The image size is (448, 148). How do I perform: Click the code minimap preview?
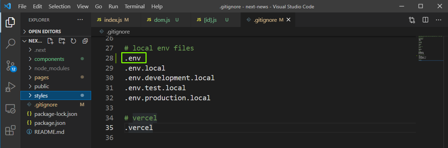(430, 48)
